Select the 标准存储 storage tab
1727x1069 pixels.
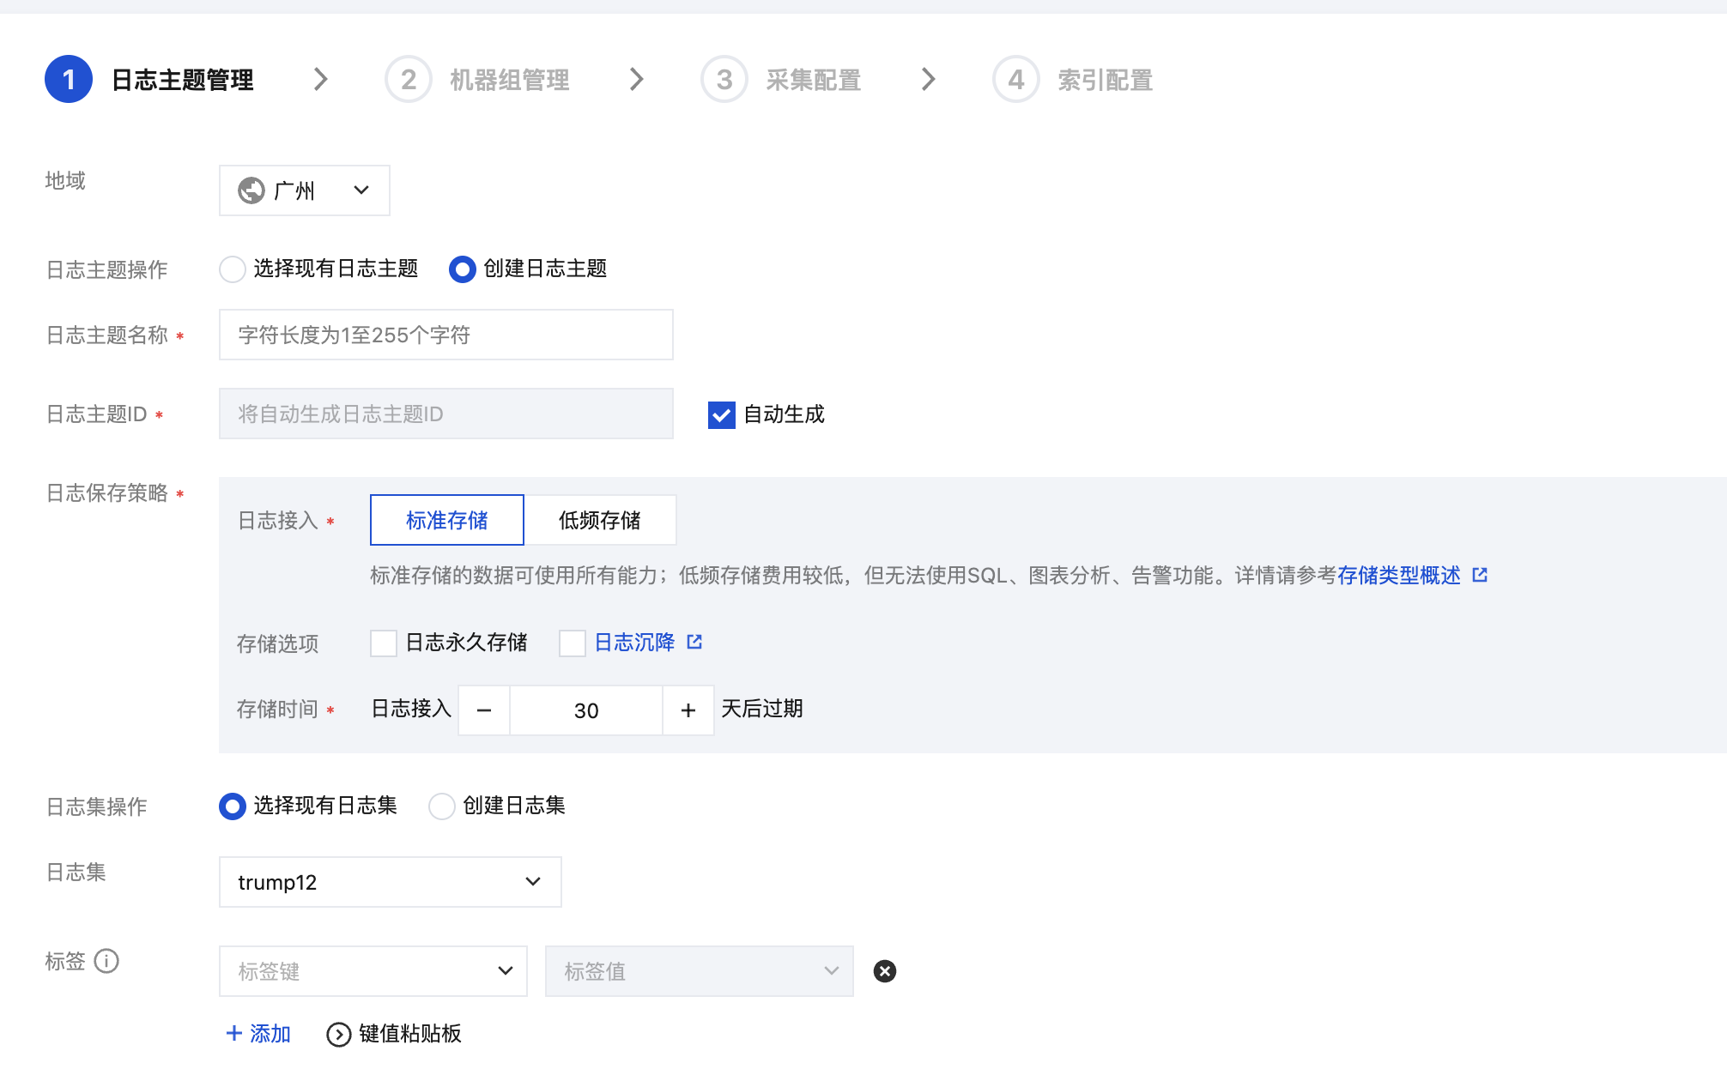pyautogui.click(x=446, y=520)
